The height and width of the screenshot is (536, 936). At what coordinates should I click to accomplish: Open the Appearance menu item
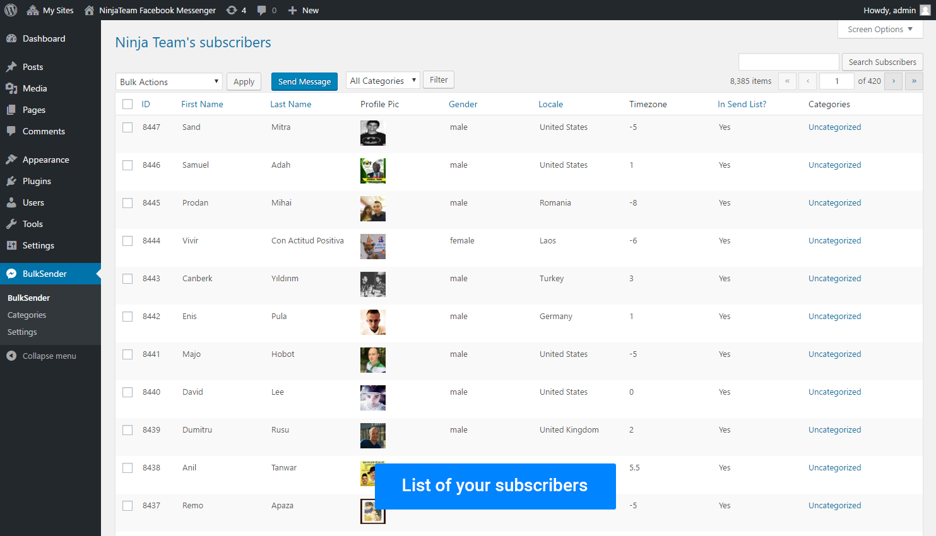50,160
